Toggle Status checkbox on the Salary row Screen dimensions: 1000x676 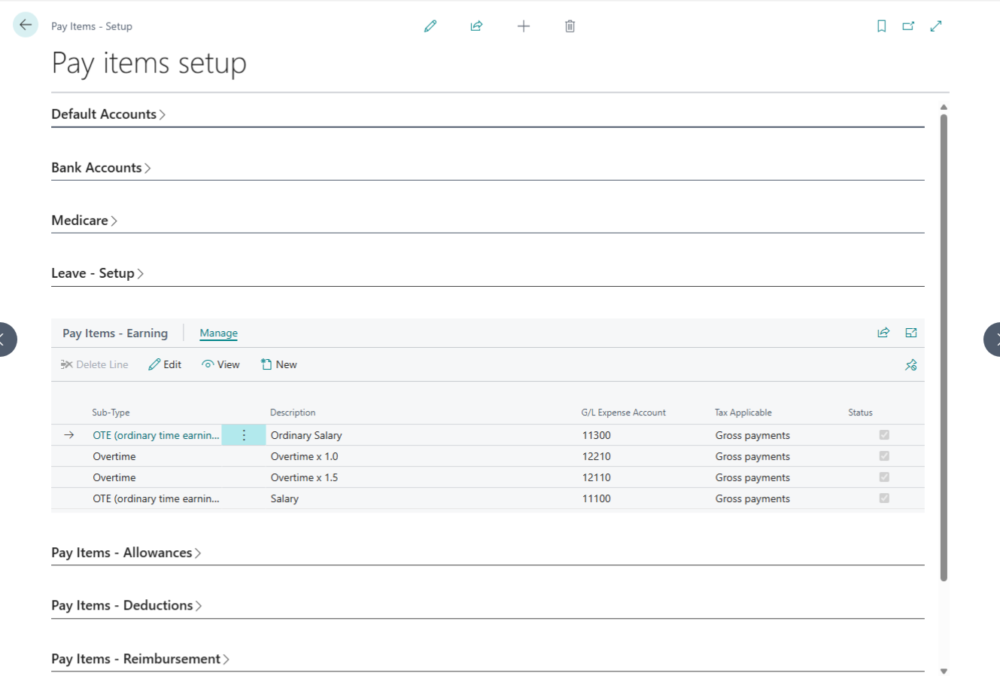click(x=884, y=498)
